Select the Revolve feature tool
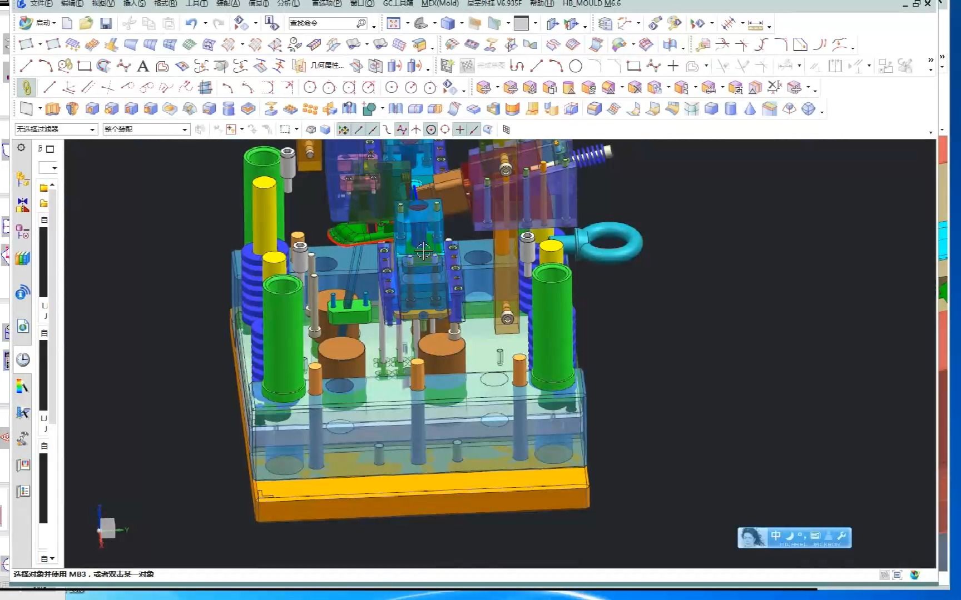Viewport: 961px width, 600px height. pyautogui.click(x=72, y=108)
